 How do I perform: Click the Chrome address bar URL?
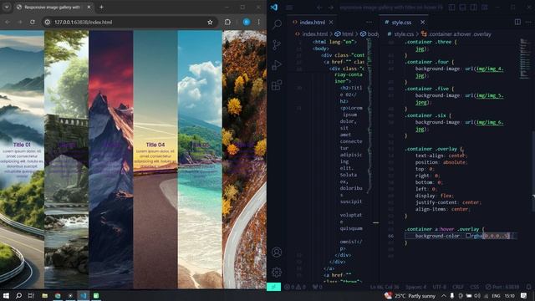pyautogui.click(x=84, y=23)
